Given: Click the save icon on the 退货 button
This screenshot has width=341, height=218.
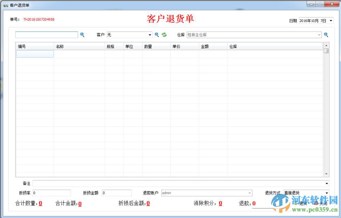Looking at the screenshot, I should click(296, 203).
